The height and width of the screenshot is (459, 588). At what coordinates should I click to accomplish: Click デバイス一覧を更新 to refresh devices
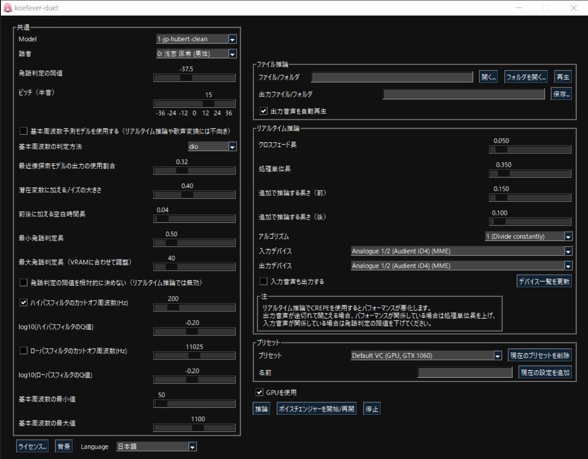544,281
